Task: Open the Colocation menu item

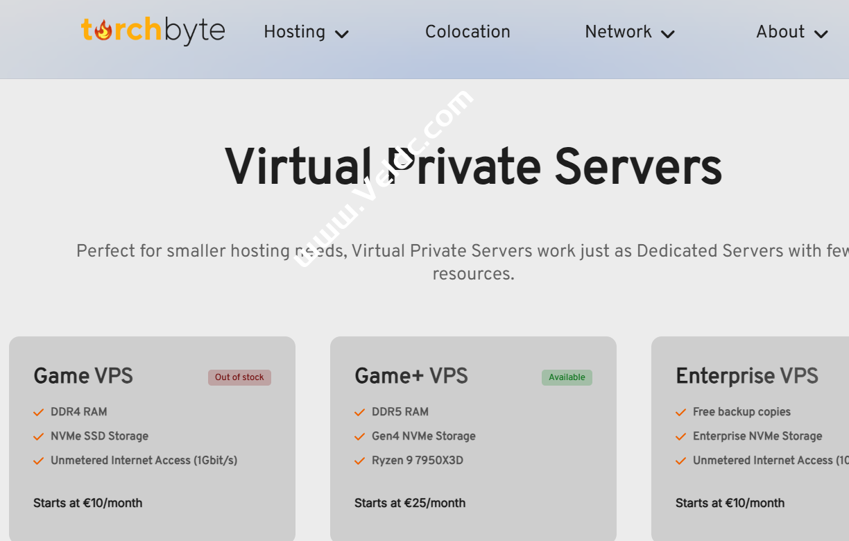Action: tap(468, 32)
